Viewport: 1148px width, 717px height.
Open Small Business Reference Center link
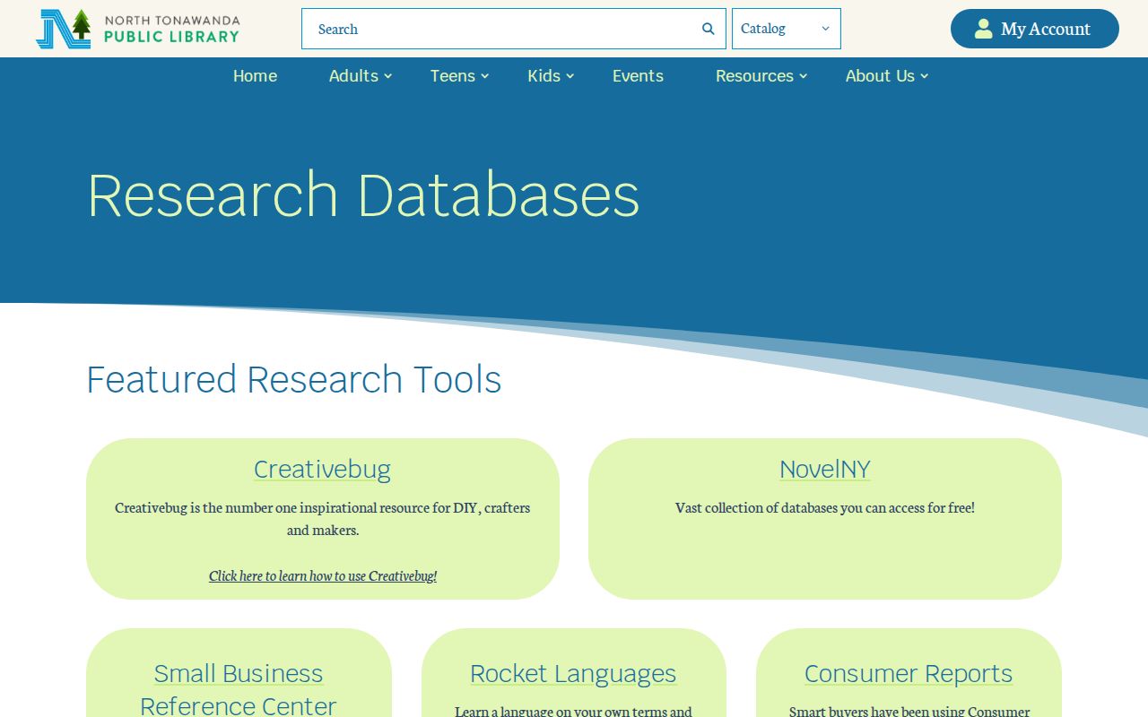239,689
